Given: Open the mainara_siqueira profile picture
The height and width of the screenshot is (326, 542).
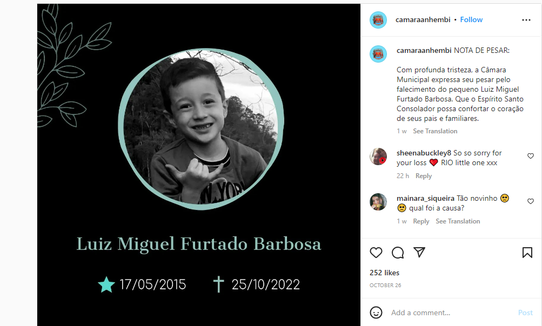Looking at the screenshot, I should click(378, 202).
